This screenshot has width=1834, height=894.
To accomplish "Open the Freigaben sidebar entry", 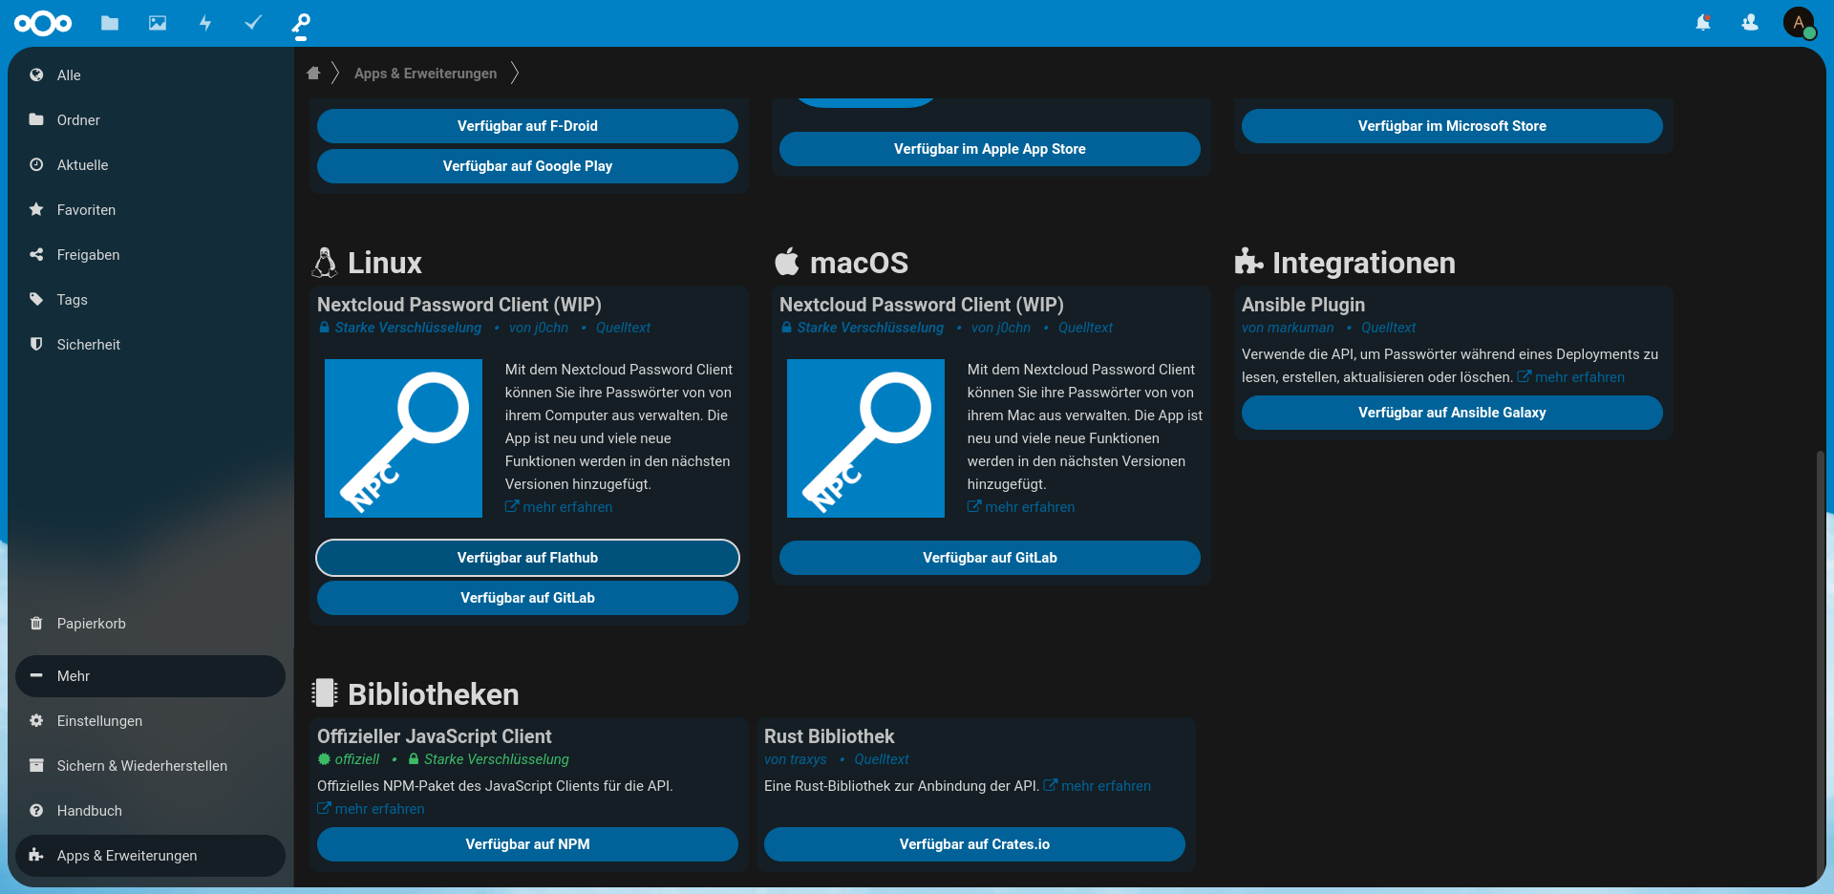I will pos(150,254).
